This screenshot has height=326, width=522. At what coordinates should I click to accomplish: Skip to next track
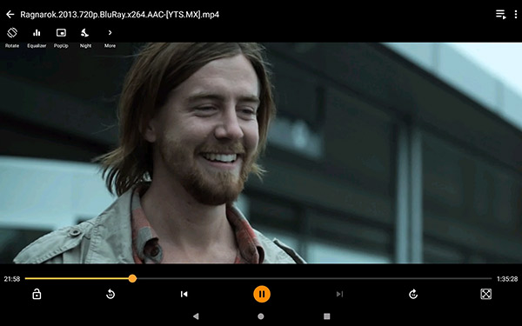tap(339, 294)
